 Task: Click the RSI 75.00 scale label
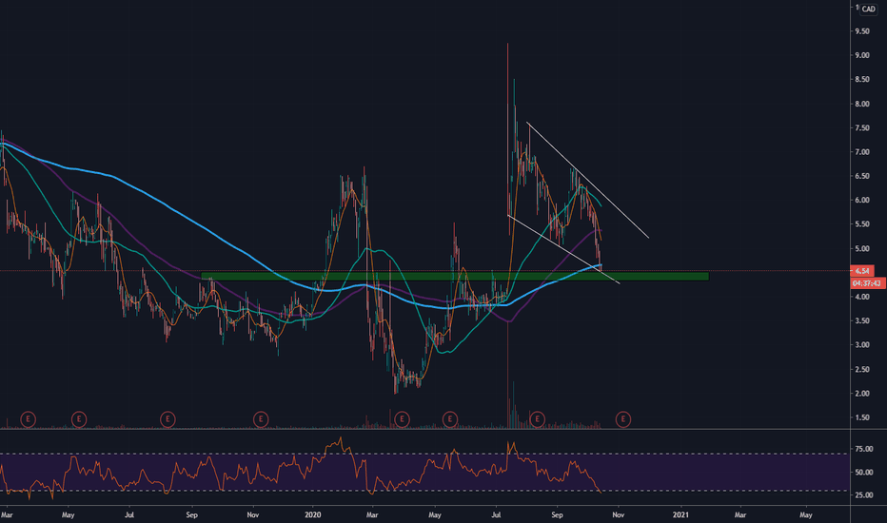click(x=863, y=449)
